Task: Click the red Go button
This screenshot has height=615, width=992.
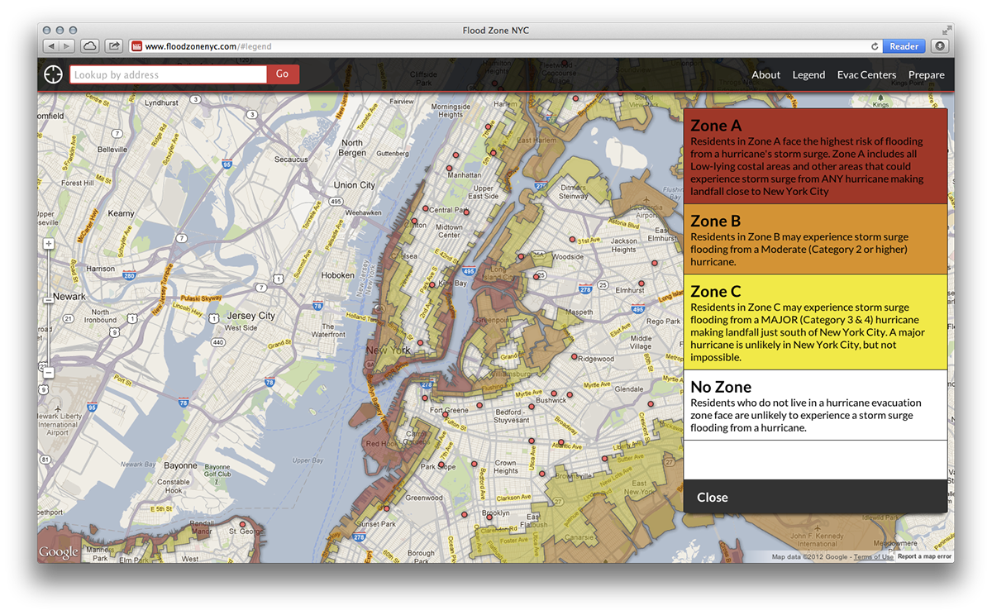Action: (x=283, y=74)
